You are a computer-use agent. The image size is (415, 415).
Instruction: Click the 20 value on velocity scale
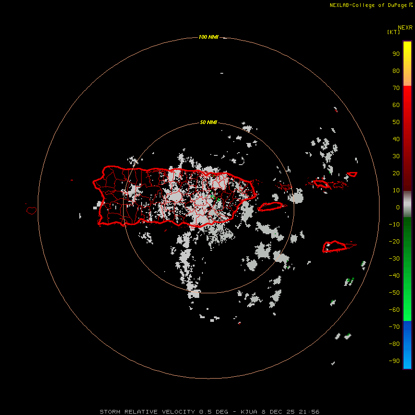coord(396,173)
